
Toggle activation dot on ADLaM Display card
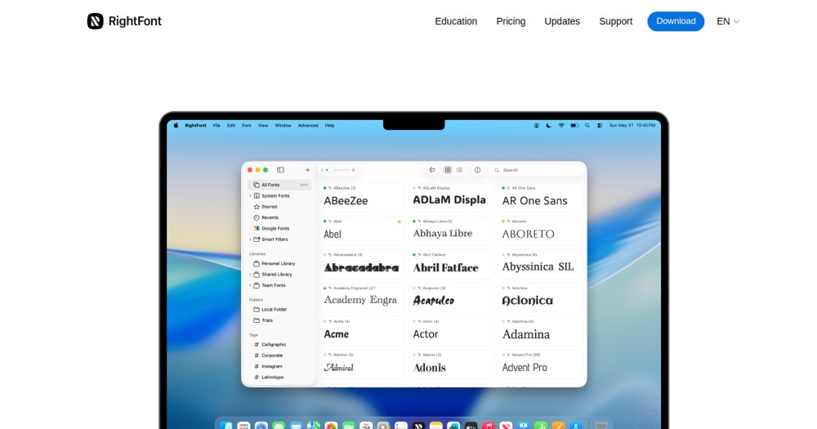(413, 188)
